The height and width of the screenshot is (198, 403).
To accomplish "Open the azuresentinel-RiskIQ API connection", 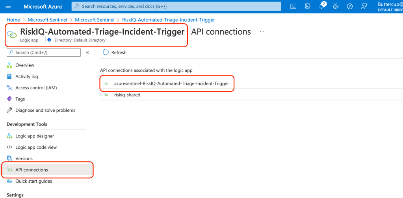I will coord(171,83).
